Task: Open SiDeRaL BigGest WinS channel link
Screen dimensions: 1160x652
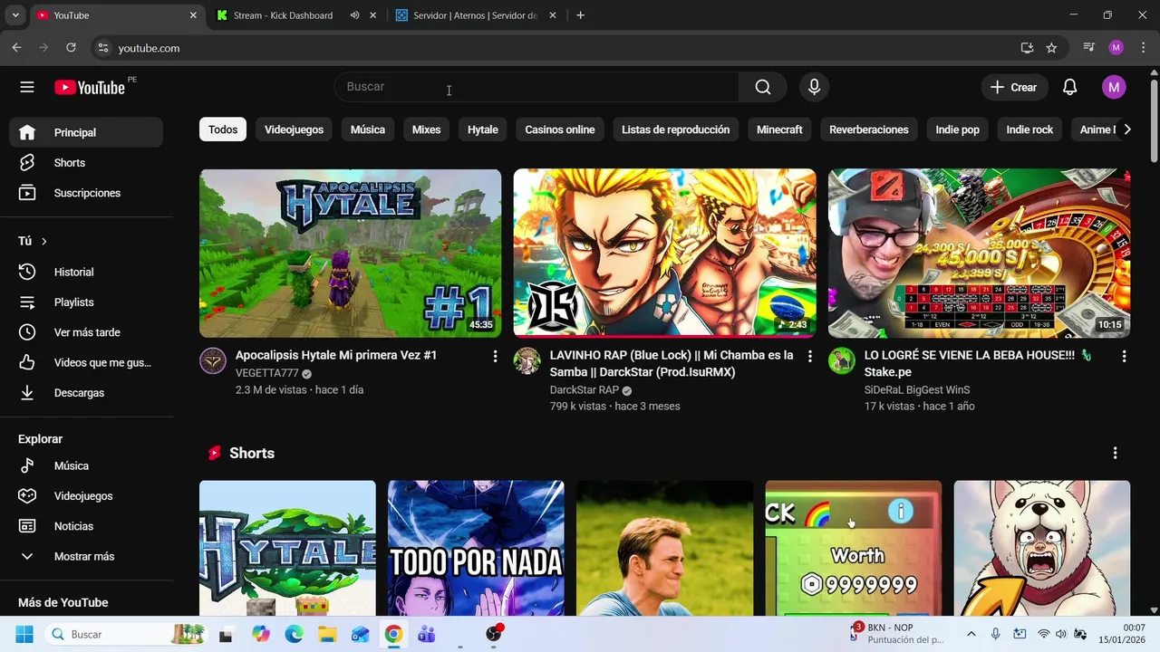Action: (917, 390)
